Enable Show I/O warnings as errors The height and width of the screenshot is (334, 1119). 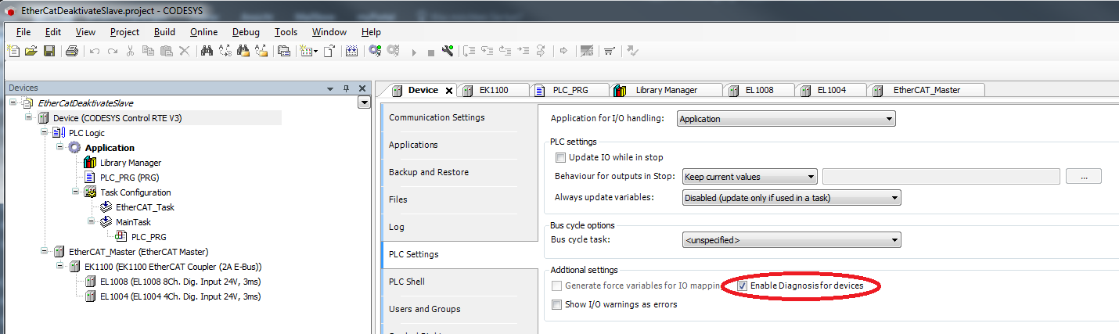tap(556, 304)
